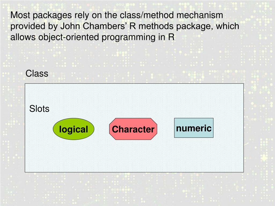Image resolution: width=275 pixels, height=206 pixels.
Task: Click the word "which" in the paragraph
Action: pos(227,26)
